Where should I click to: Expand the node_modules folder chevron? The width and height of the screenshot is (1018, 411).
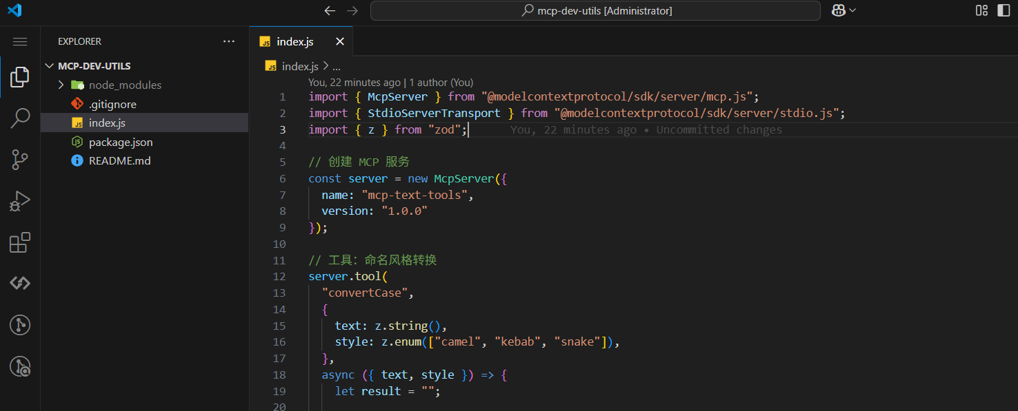(x=61, y=85)
